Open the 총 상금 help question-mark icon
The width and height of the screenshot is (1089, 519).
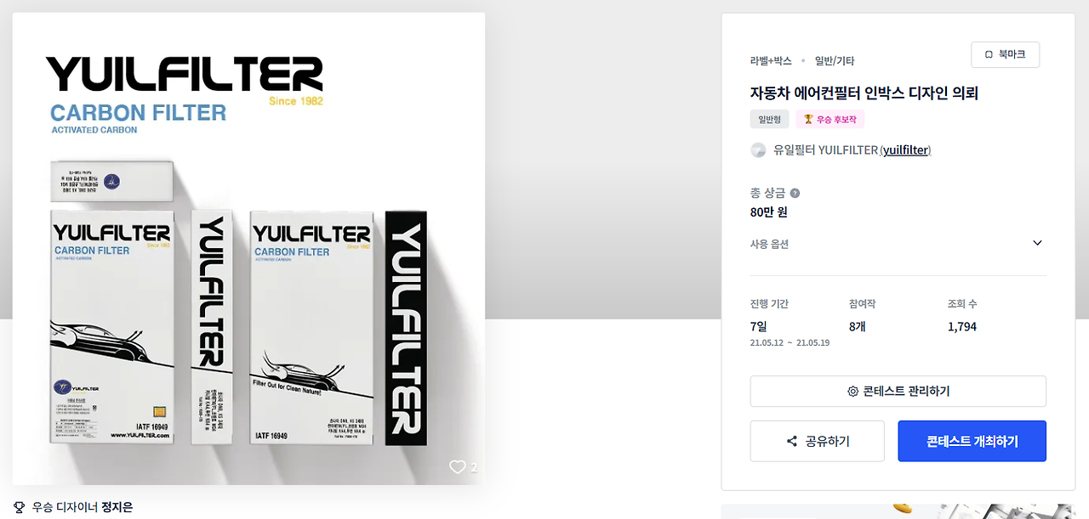(795, 193)
